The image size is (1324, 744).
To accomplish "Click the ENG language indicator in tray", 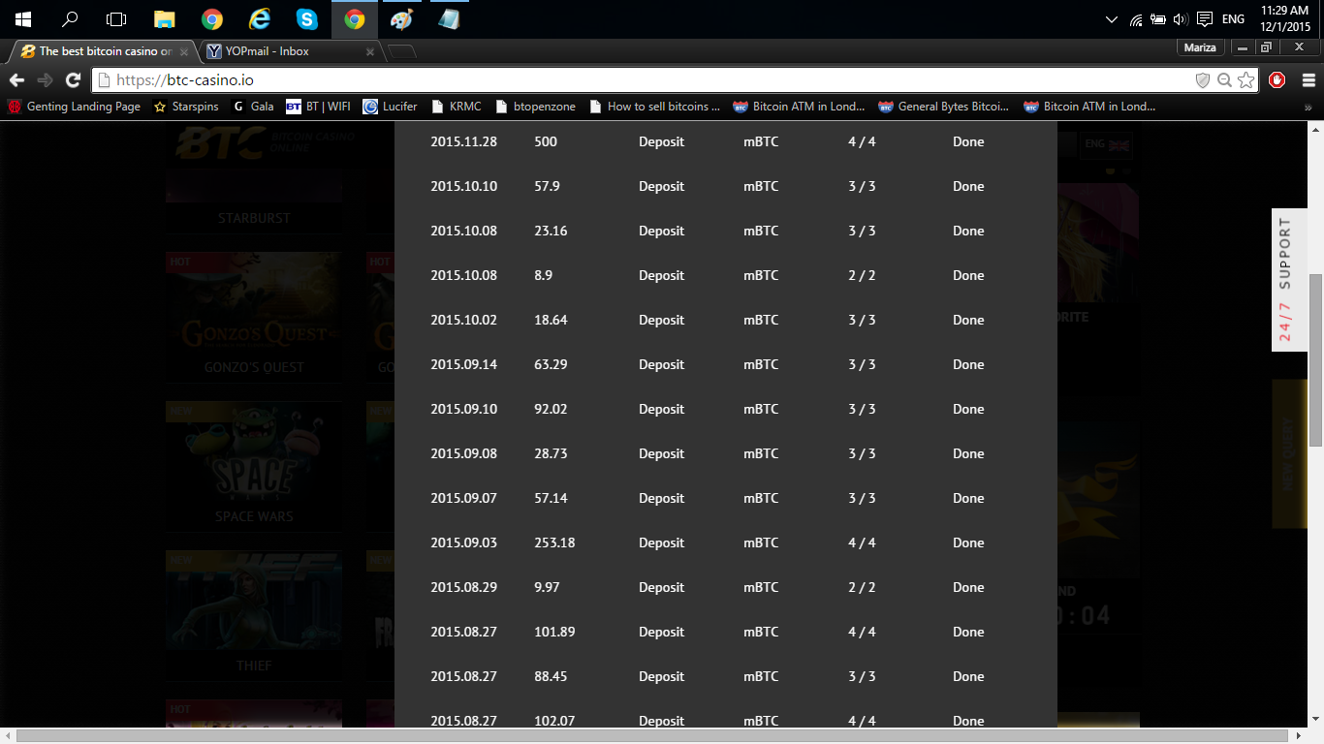I will click(x=1233, y=19).
